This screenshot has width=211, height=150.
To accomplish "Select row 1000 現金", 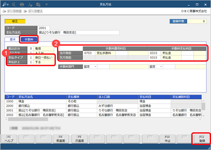I will click(x=103, y=102).
